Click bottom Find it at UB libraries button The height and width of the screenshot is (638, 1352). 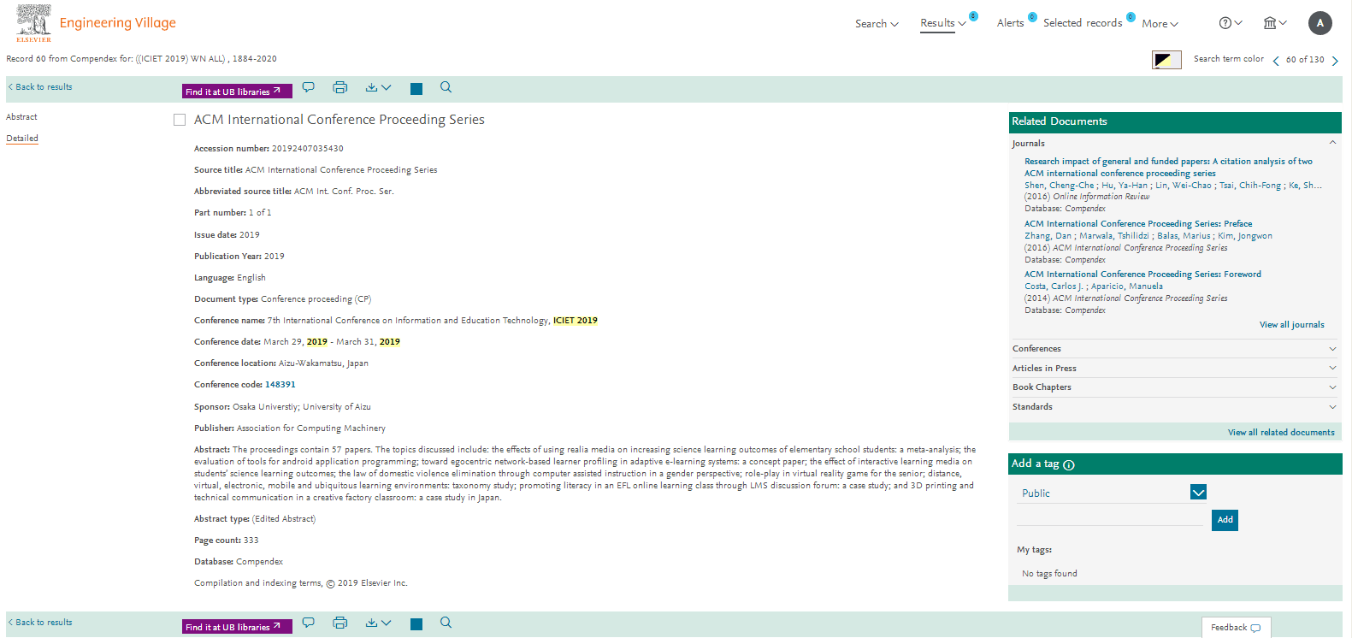237,626
